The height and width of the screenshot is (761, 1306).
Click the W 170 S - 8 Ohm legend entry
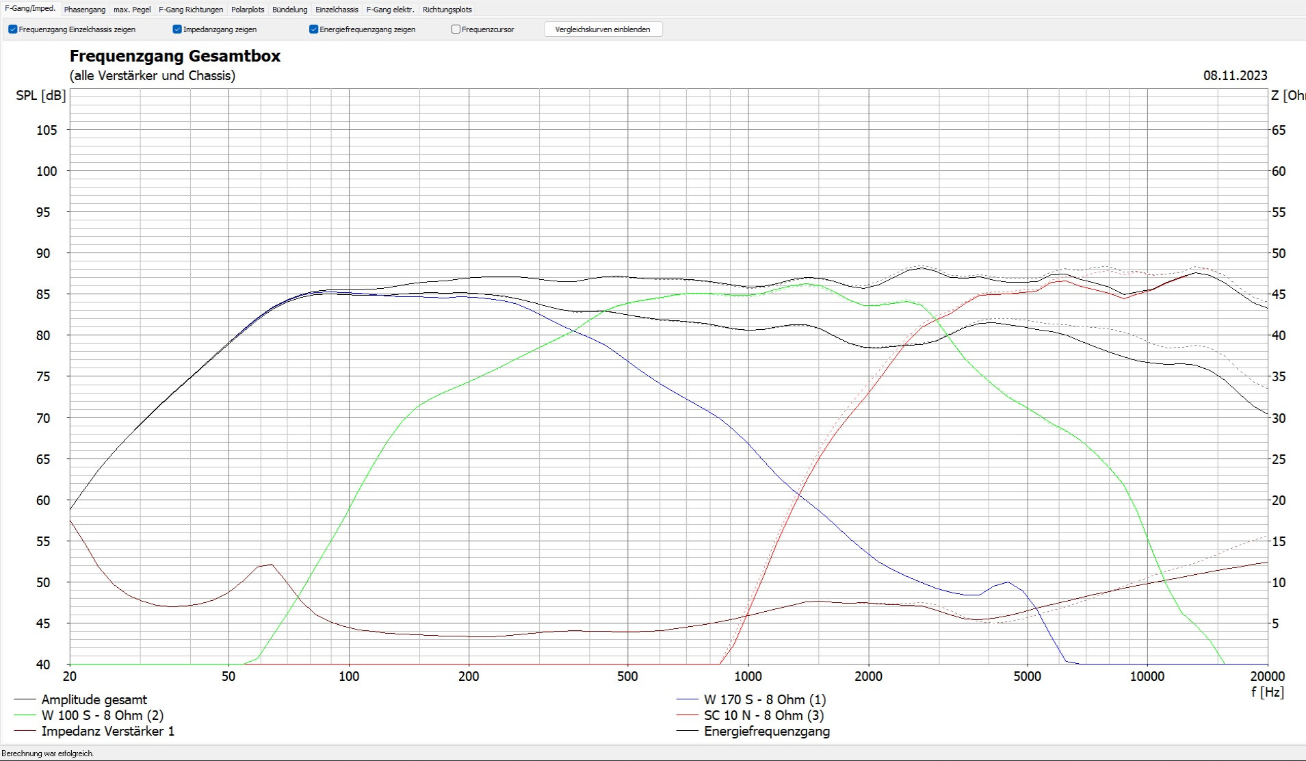[x=764, y=699]
